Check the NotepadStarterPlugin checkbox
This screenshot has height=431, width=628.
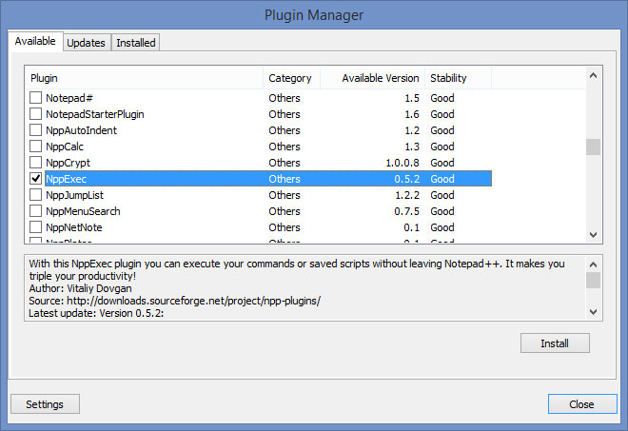coord(35,114)
